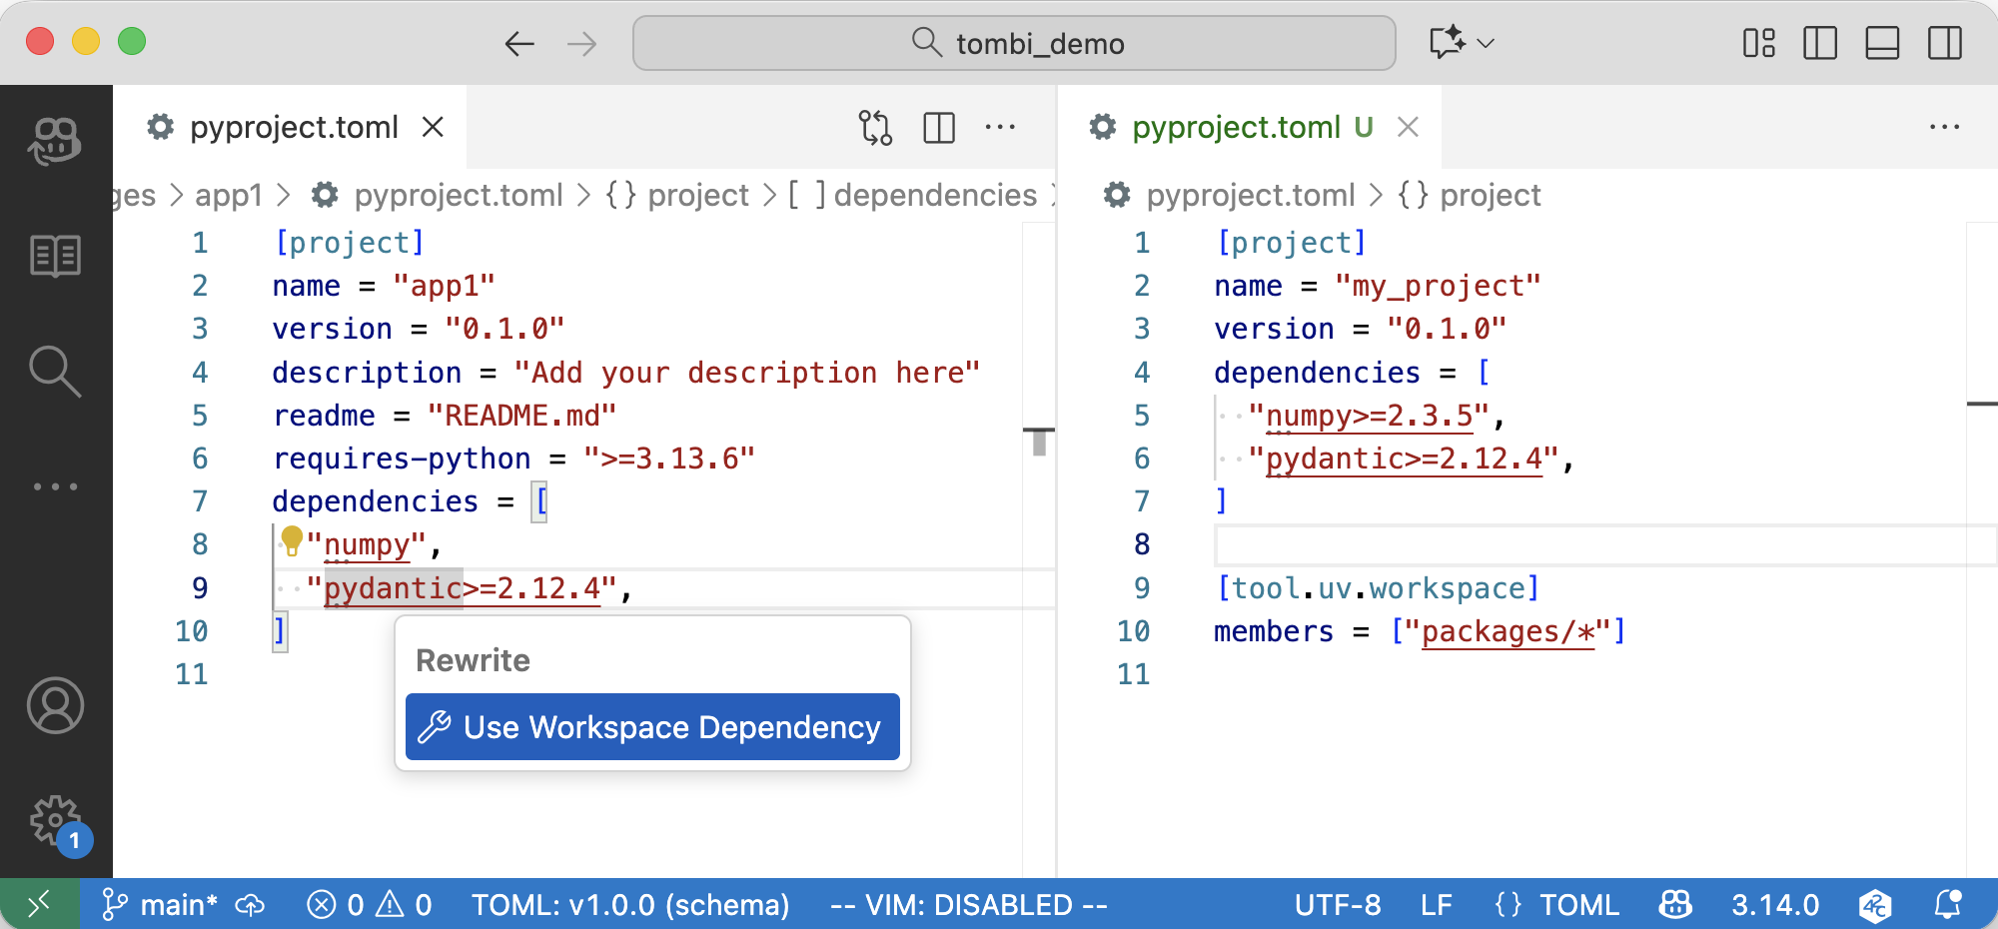Click the lightbulb code action on line 8
1998x929 pixels.
(292, 540)
